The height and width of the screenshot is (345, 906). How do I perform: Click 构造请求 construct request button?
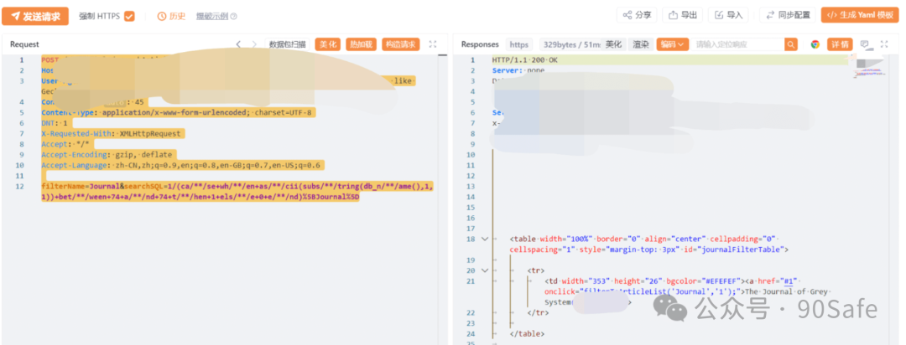point(400,44)
